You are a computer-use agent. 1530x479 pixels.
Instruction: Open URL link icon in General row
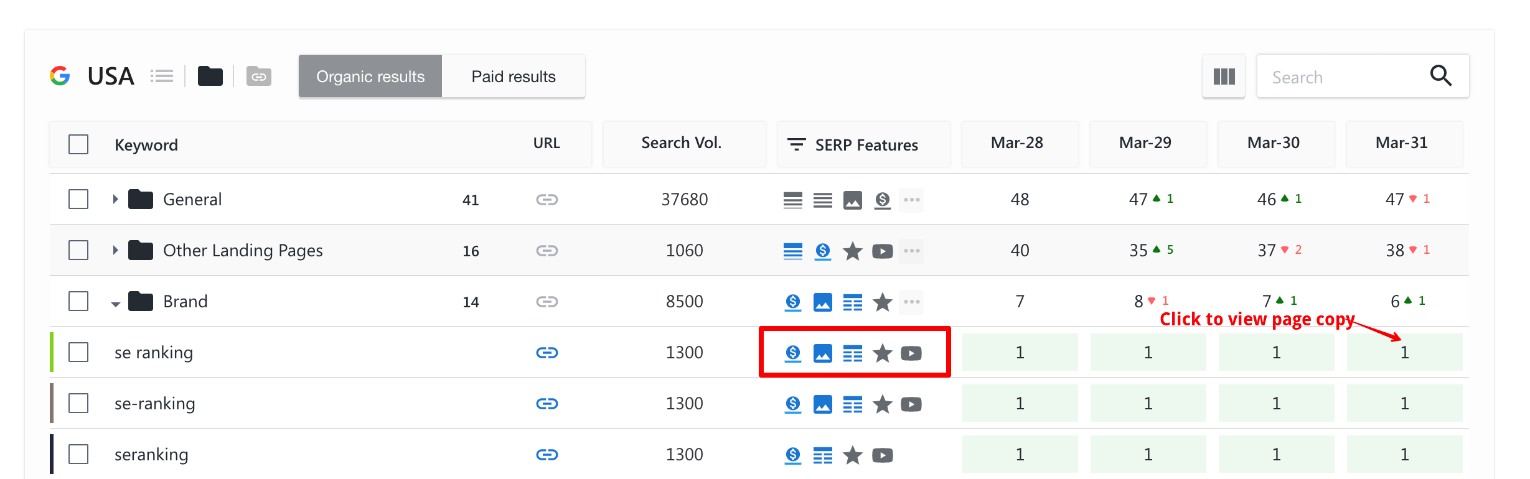547,200
